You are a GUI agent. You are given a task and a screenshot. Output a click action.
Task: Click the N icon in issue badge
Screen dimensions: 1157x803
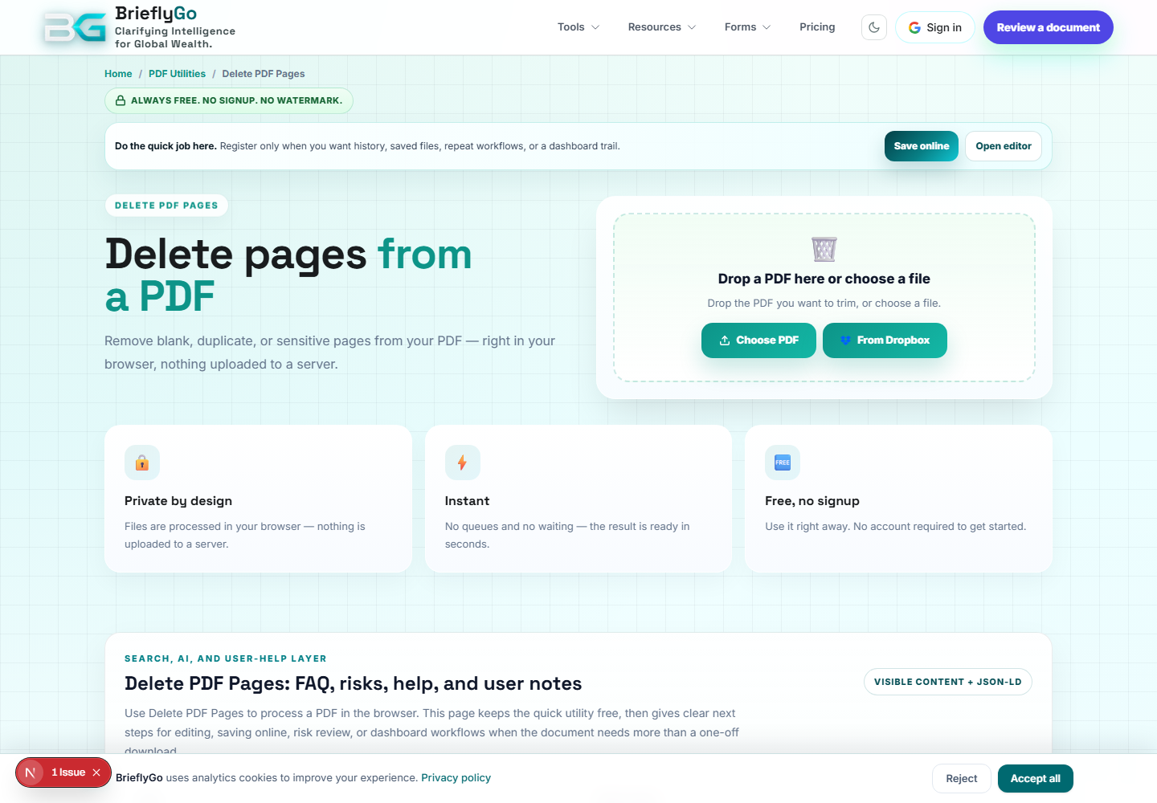point(31,772)
